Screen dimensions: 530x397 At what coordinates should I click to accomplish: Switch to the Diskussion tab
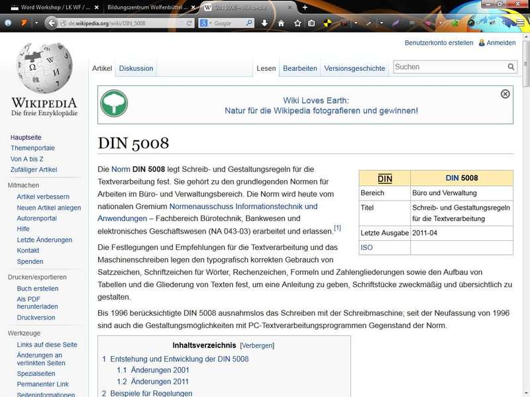136,68
